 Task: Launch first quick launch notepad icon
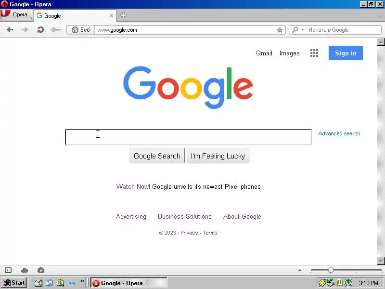[38, 283]
